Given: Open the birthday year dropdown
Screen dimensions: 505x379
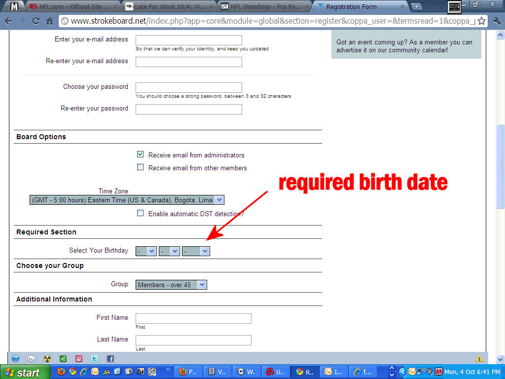Looking at the screenshot, I should [196, 251].
